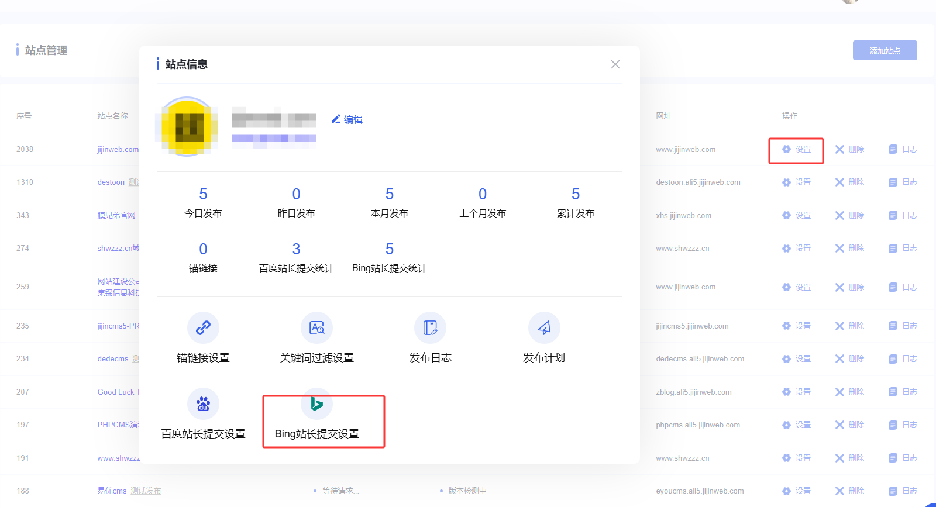Image resolution: width=936 pixels, height=507 pixels.
Task: View 日志 for row 259
Action: pyautogui.click(x=903, y=288)
